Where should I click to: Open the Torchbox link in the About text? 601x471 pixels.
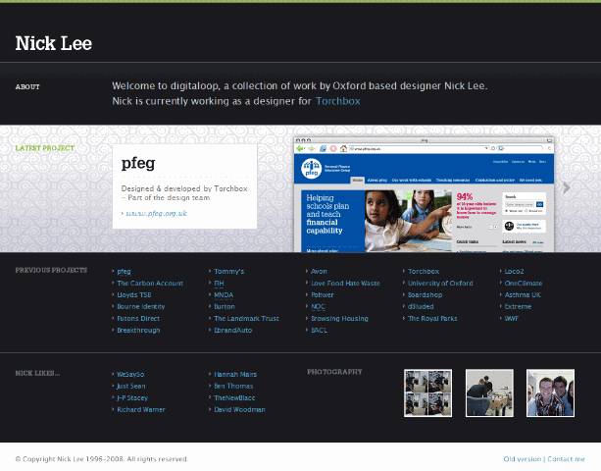tap(343, 101)
